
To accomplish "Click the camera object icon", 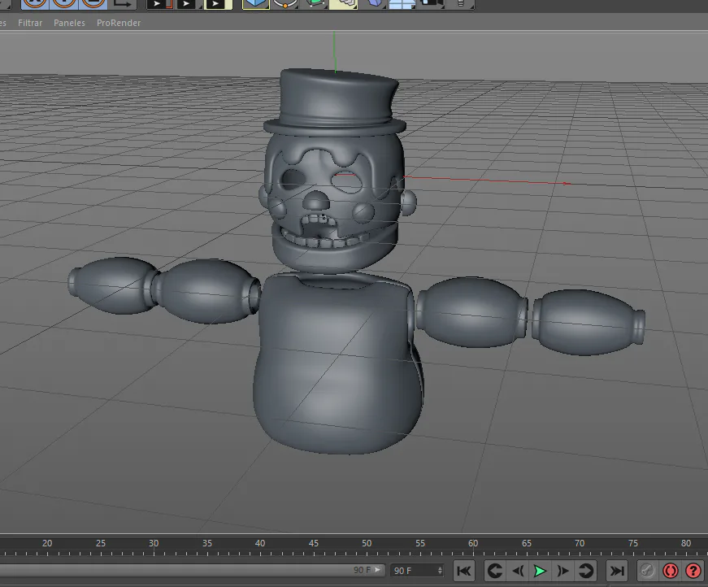I will tap(431, 3).
